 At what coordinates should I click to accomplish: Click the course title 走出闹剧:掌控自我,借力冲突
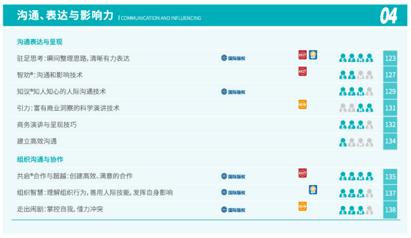coord(60,209)
